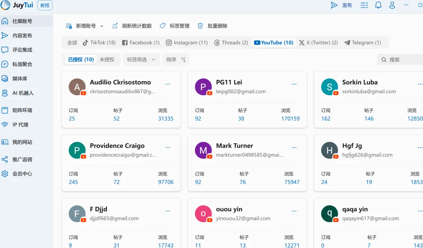Image resolution: width=423 pixels, height=248 pixels.
Task: Open 私信聚合 in sidebar
Action: pos(26,64)
